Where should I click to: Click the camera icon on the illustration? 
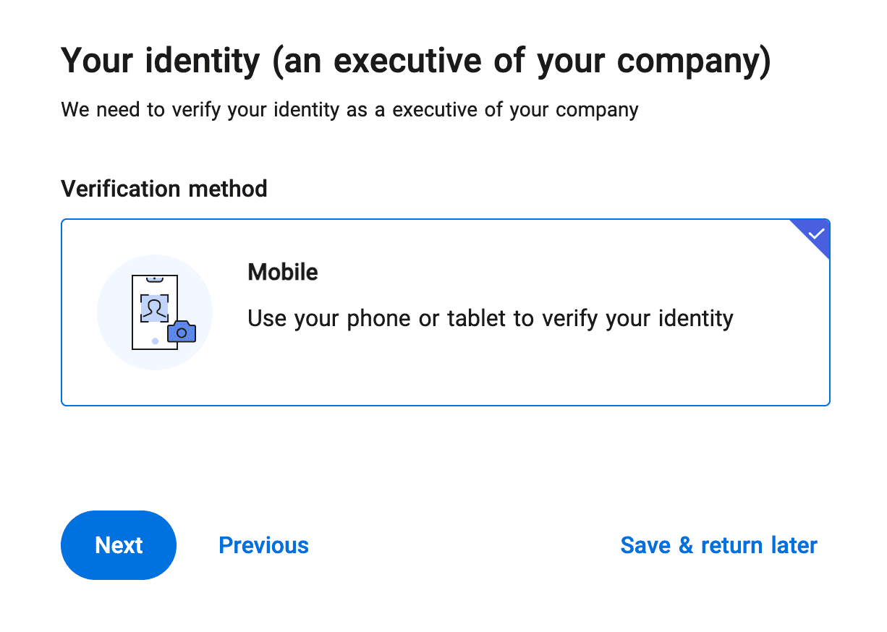[182, 331]
